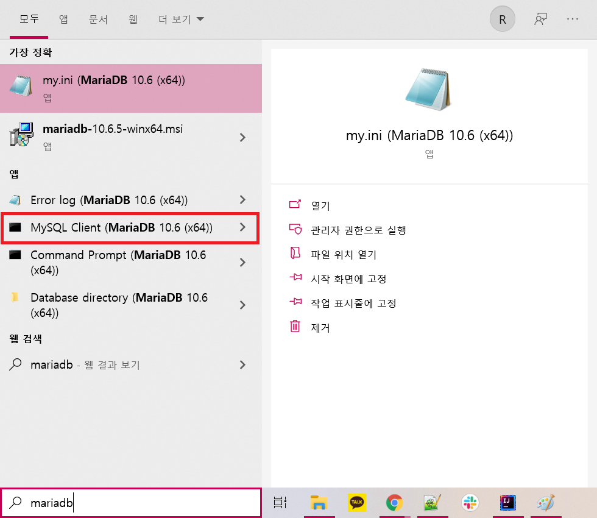Image resolution: width=597 pixels, height=518 pixels.
Task: Open Google Chrome from the taskbar
Action: click(394, 503)
